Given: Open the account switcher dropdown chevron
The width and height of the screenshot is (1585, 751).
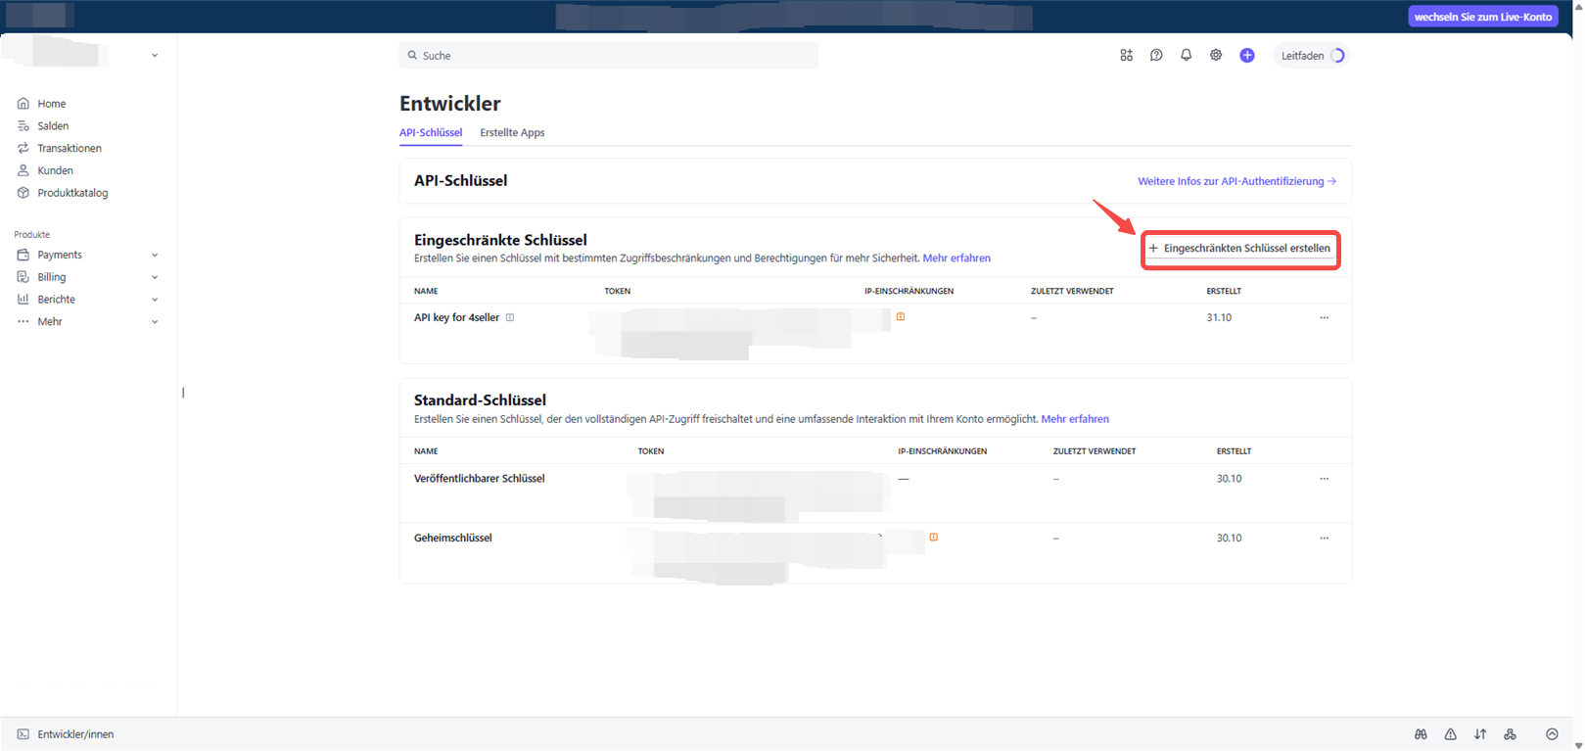Looking at the screenshot, I should click(x=155, y=56).
